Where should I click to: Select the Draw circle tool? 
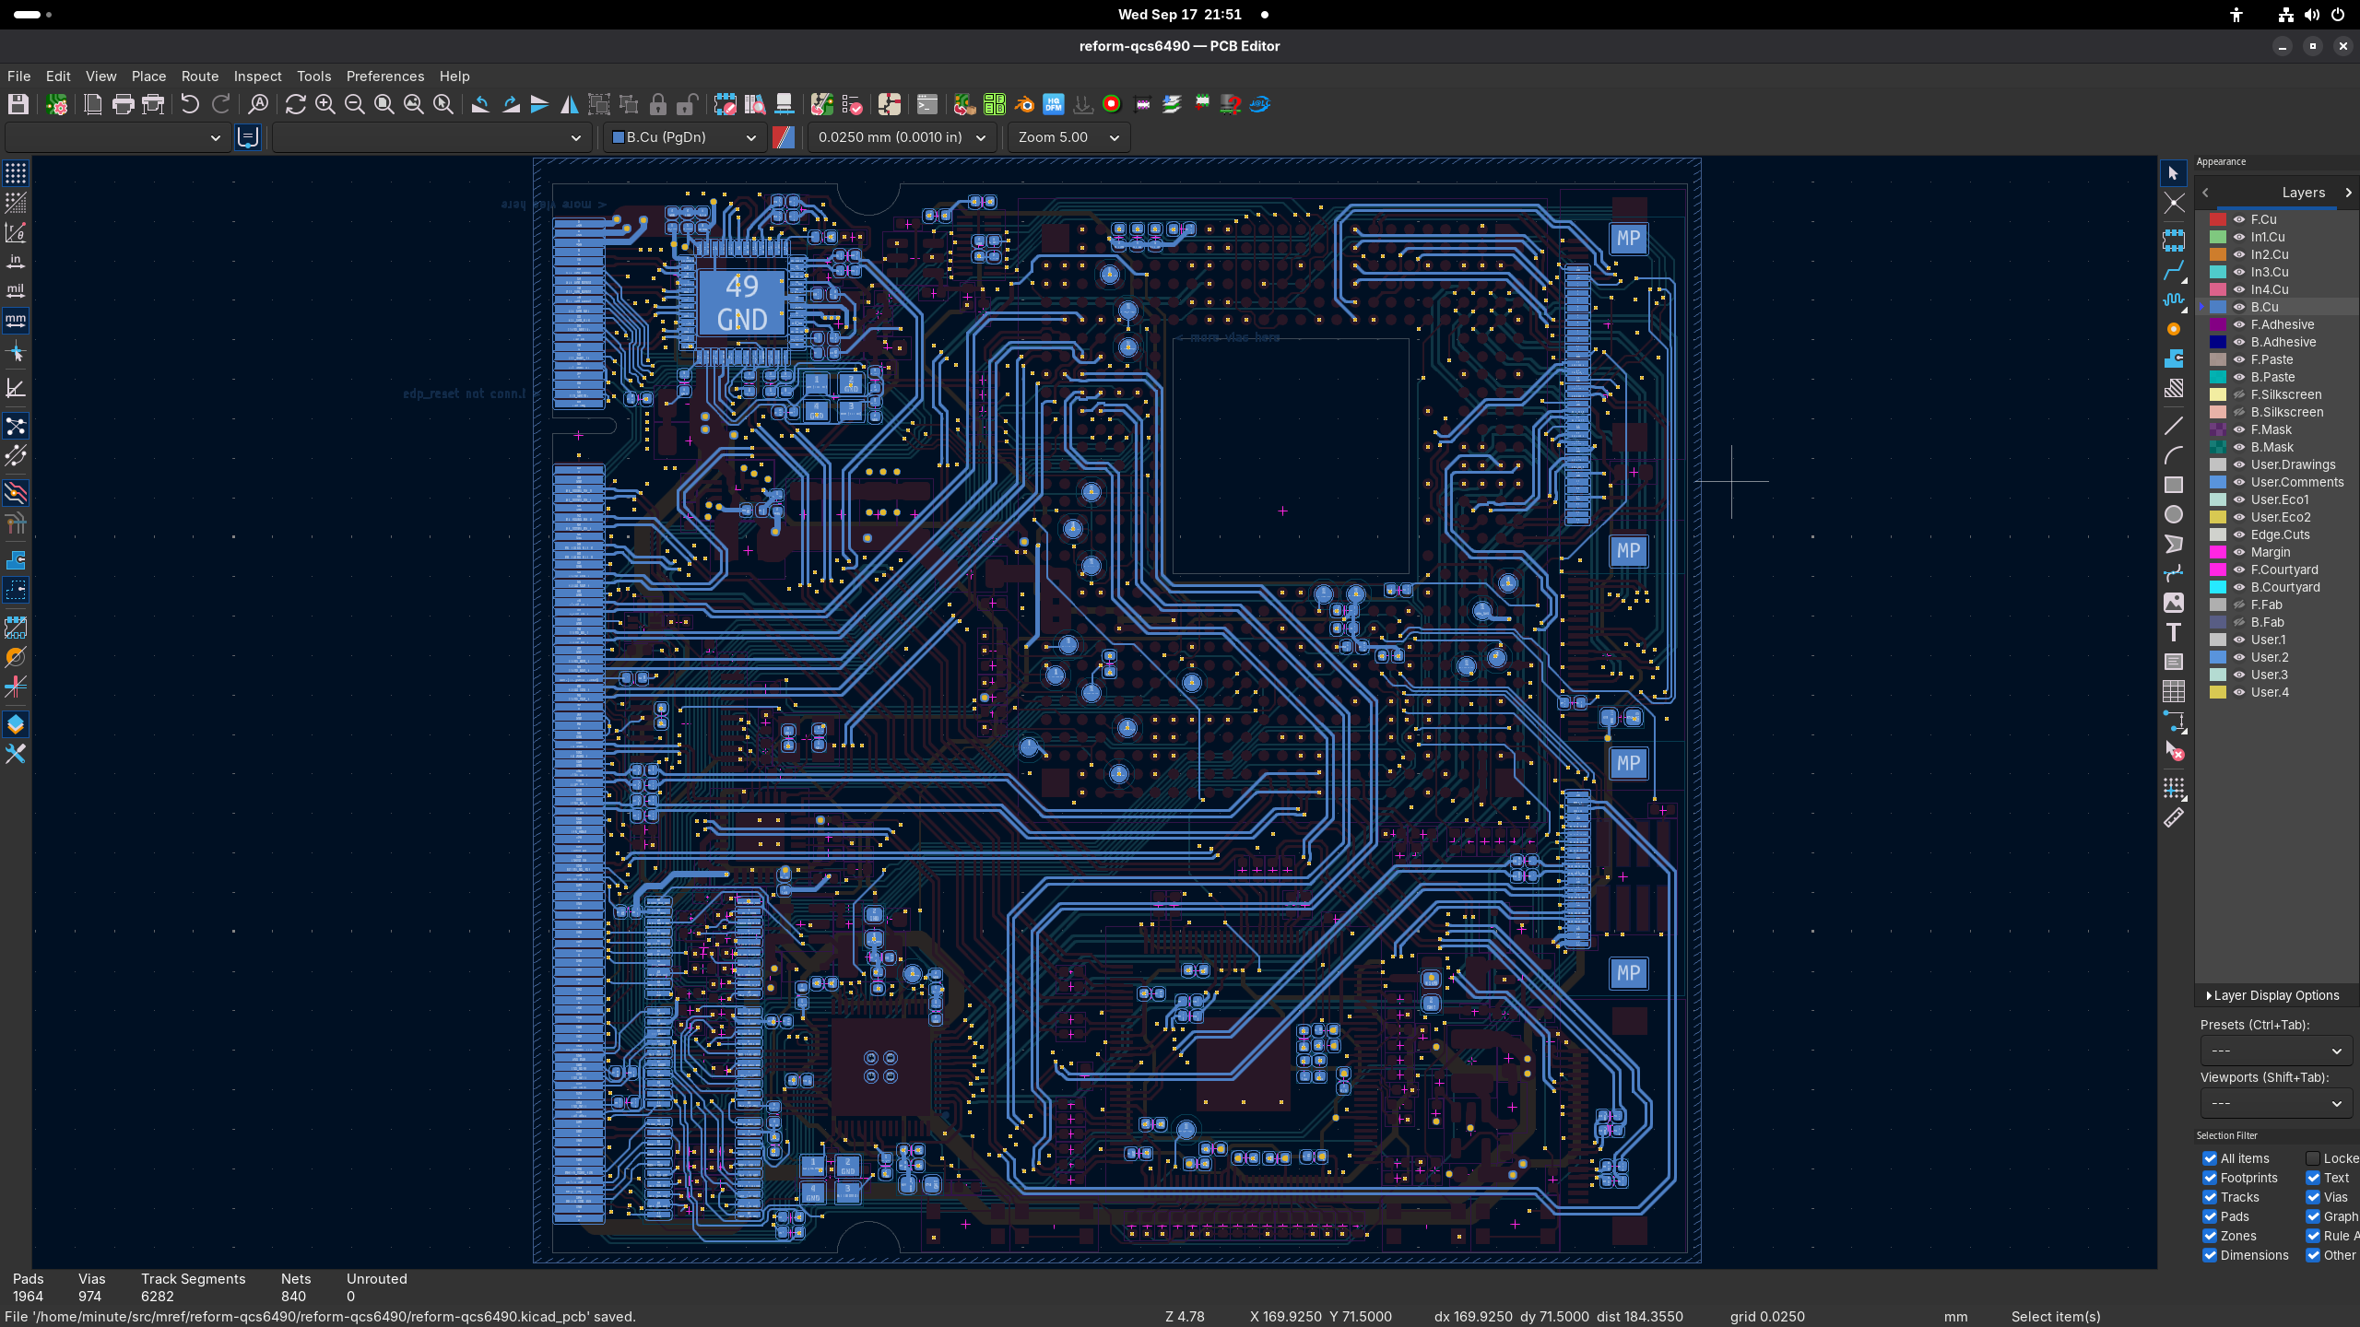[2174, 514]
